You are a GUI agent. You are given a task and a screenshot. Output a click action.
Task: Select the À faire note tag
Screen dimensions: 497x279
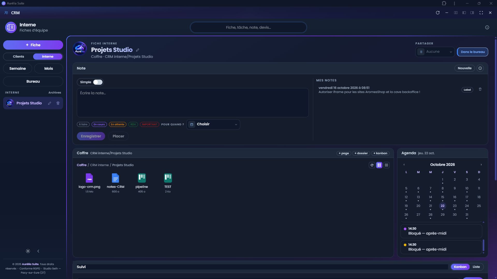coord(83,125)
